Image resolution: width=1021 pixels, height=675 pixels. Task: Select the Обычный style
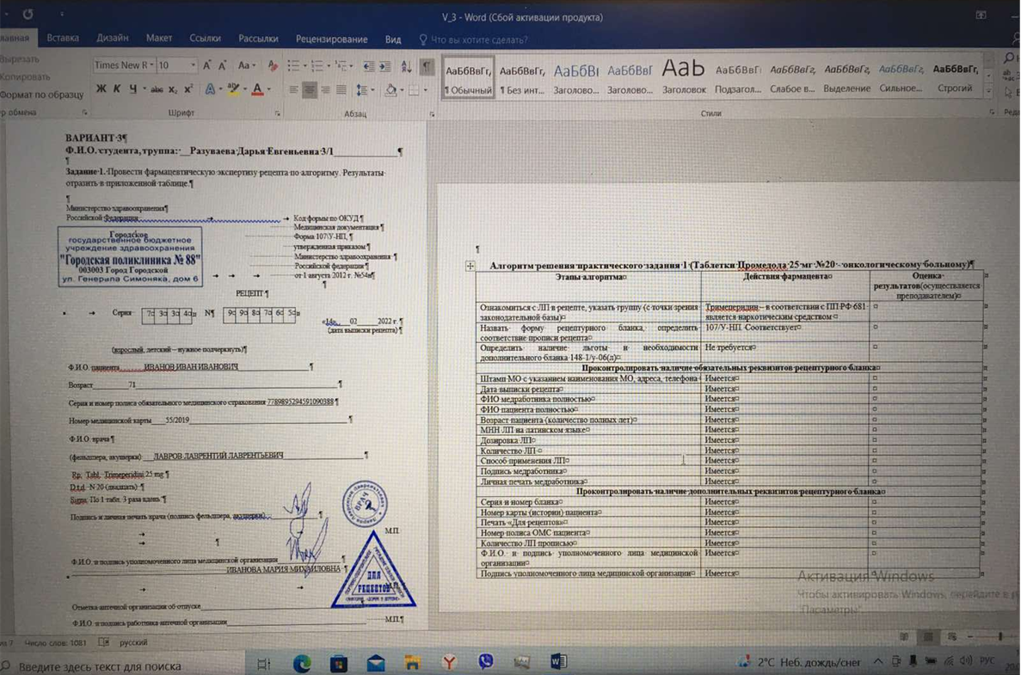[468, 77]
